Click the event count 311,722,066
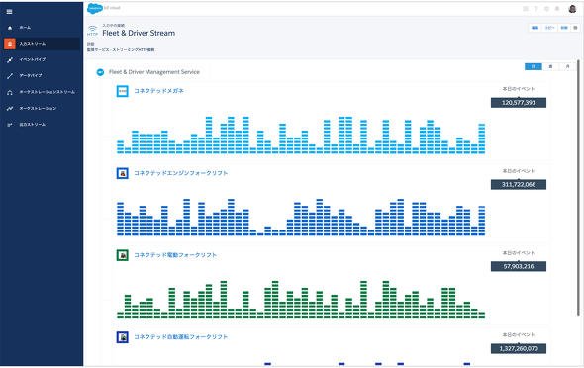This screenshot has width=584, height=368. tap(519, 185)
